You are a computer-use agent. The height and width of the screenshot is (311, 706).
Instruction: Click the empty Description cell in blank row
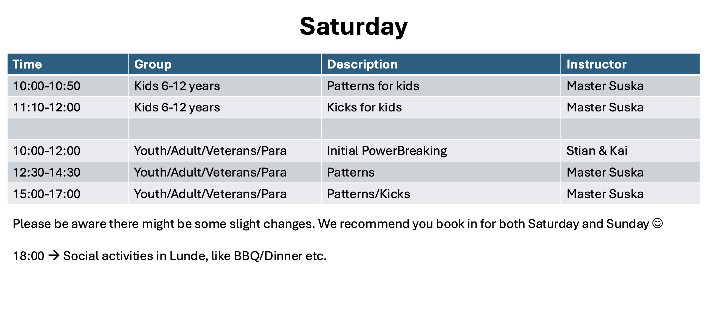[x=441, y=129]
